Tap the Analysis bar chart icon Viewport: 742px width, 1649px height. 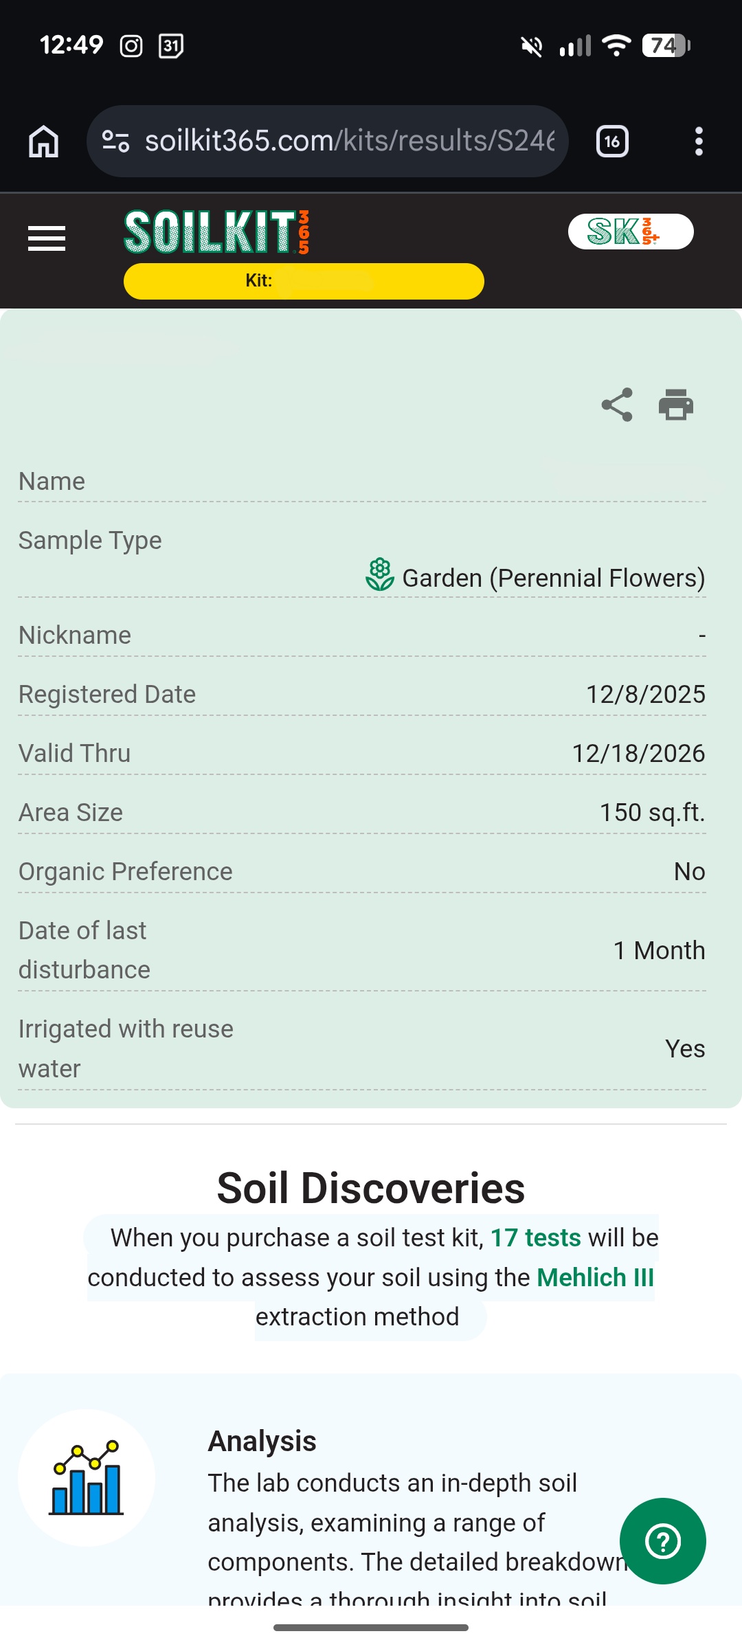click(x=87, y=1478)
